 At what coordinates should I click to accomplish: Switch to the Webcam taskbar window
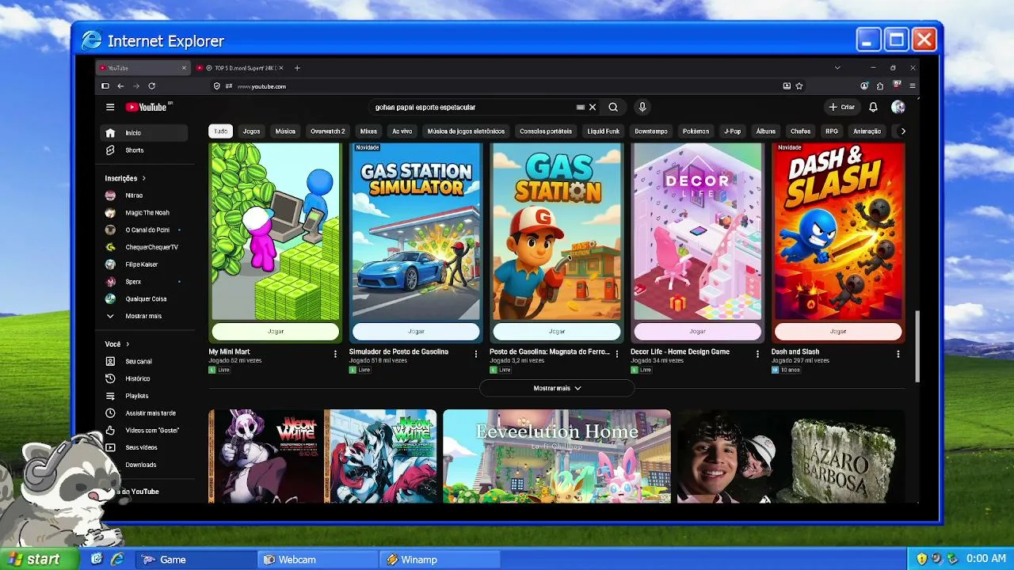coord(318,560)
